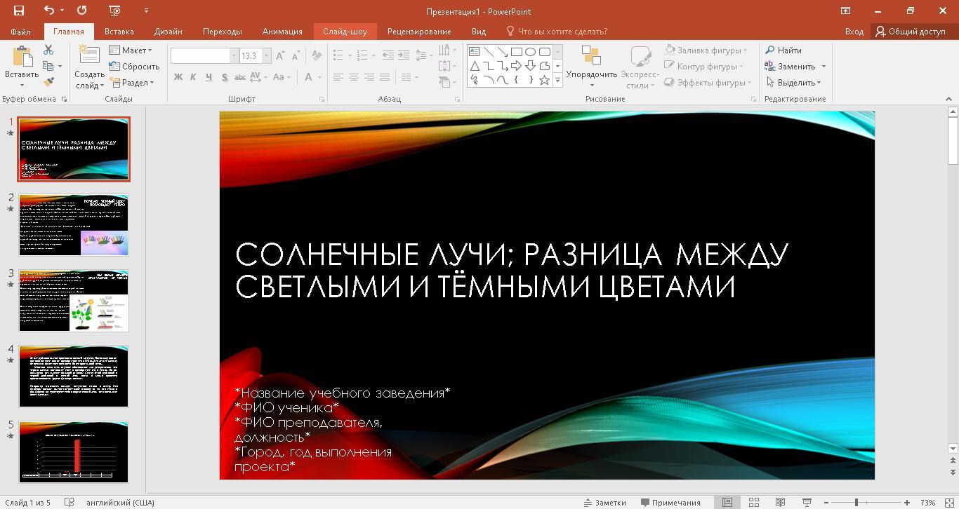
Task: Click Share (Общий доступ) button
Action: [910, 32]
